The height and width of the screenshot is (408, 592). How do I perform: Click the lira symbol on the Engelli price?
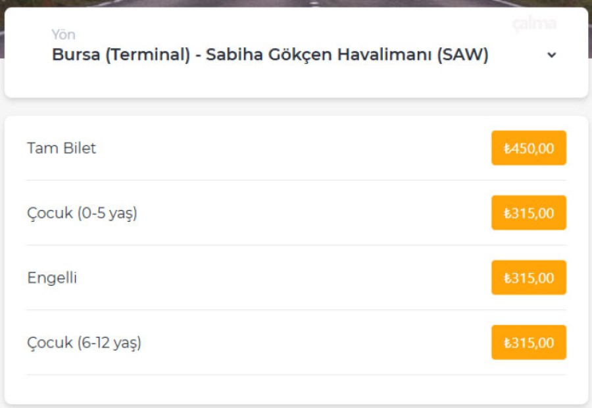pos(507,278)
